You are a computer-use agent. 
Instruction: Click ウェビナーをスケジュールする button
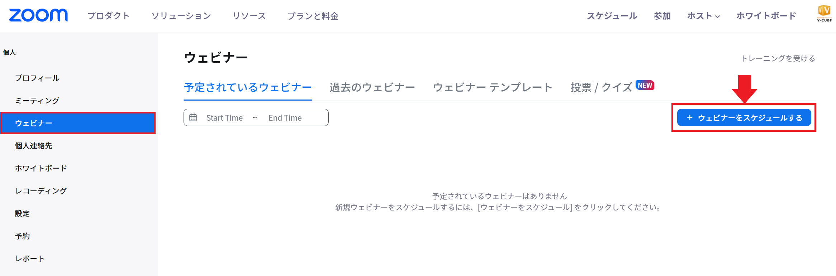(744, 117)
